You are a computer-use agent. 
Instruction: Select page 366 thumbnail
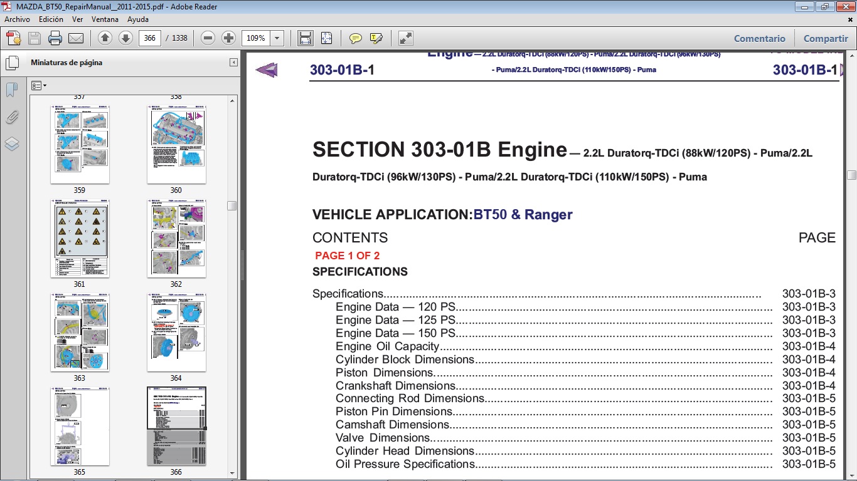tap(176, 426)
